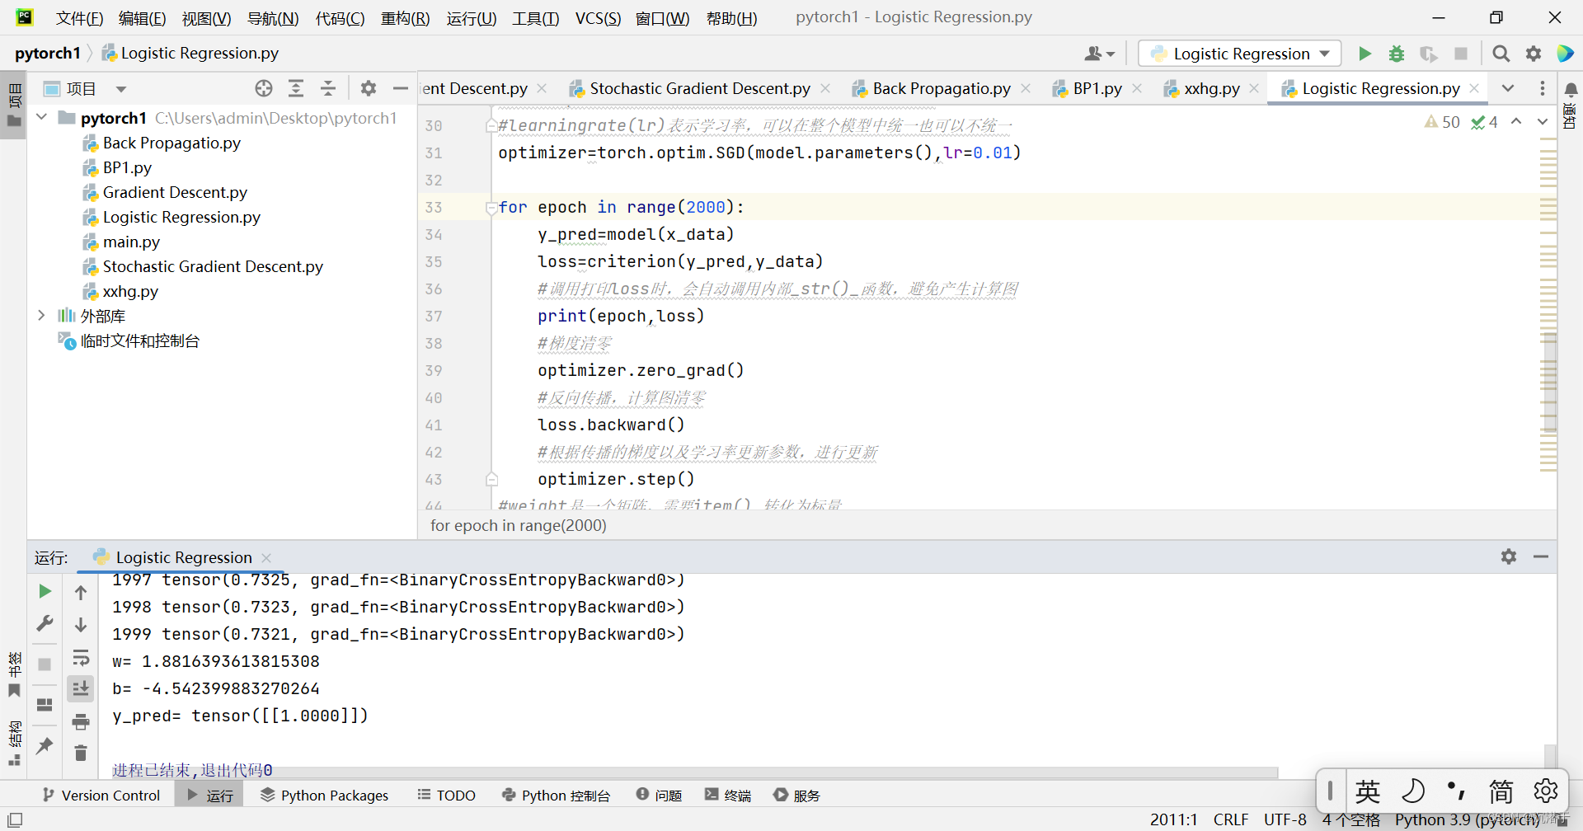
Task: Open run configuration settings via the wrench icon
Action: 45,623
